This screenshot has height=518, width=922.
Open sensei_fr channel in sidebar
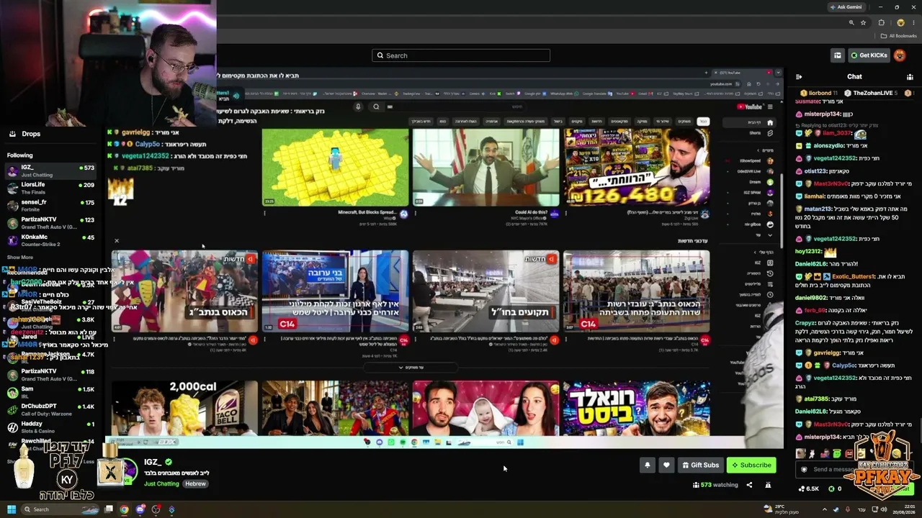click(52, 205)
